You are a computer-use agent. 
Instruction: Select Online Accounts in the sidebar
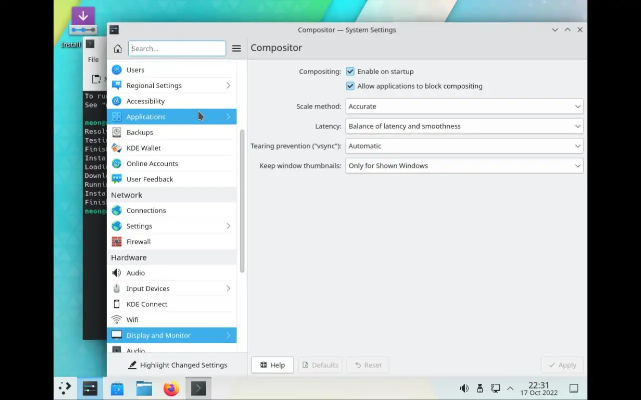click(x=171, y=163)
